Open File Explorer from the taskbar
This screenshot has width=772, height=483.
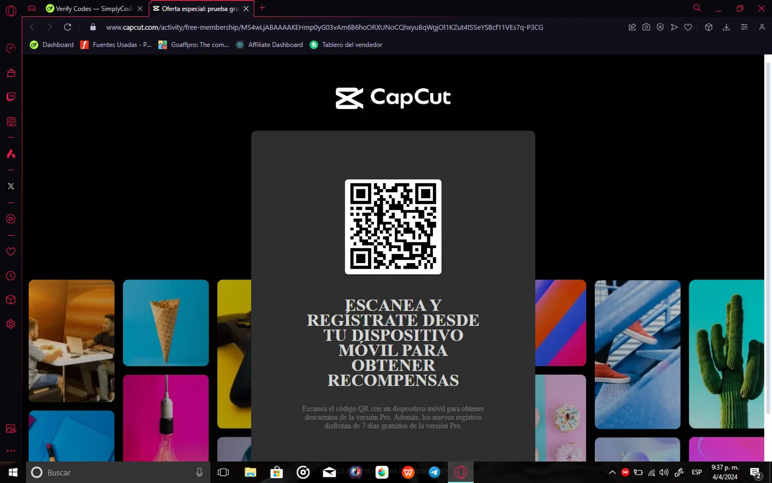tap(250, 472)
